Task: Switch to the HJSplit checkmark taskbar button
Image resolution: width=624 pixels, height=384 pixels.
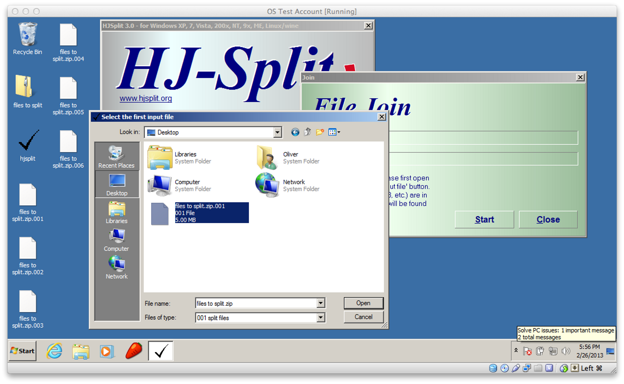Action: [x=161, y=351]
